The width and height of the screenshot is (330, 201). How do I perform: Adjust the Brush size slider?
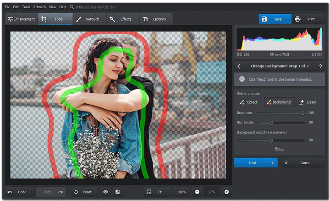(280, 113)
